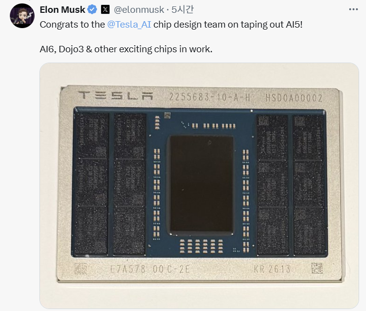
Task: Click the "Congrats to the" tweet text
Action: pos(72,24)
